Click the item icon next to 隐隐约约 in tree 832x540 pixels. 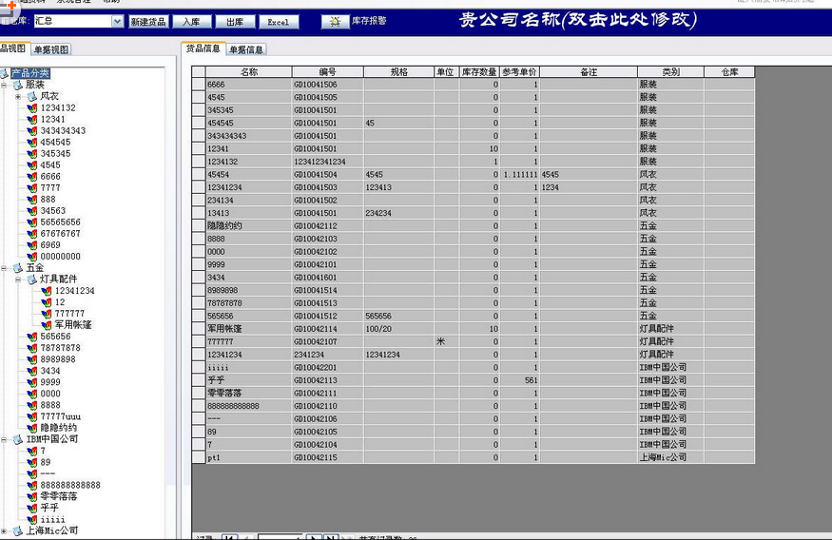pos(32,428)
